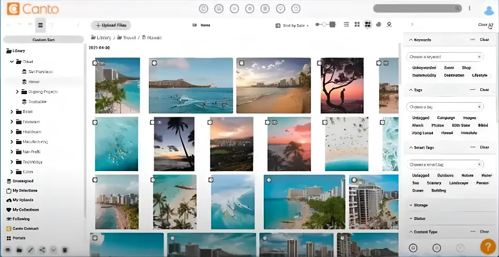
Task: Filter by audio file type icon
Action: pyautogui.click(x=250, y=9)
